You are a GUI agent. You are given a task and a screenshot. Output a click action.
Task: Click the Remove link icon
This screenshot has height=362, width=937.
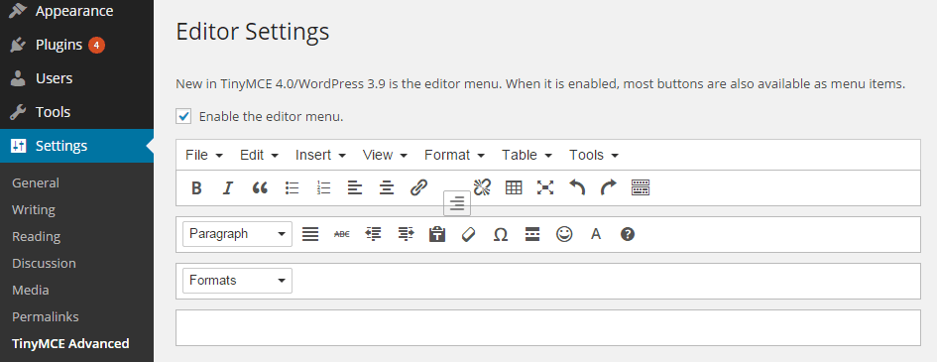[482, 188]
